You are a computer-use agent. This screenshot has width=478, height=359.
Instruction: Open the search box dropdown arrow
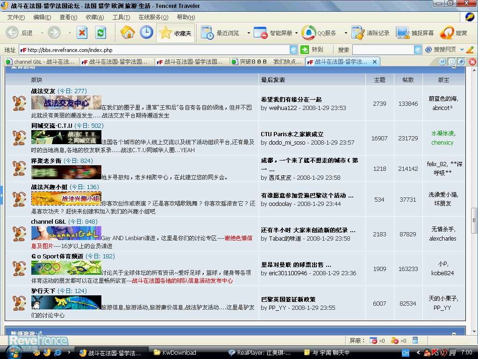(418, 50)
